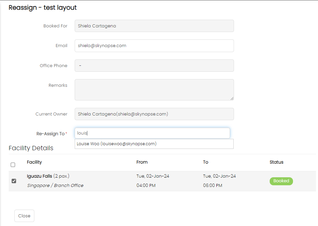The image size is (318, 226).
Task: Click the Status column header
Action: tap(276, 162)
